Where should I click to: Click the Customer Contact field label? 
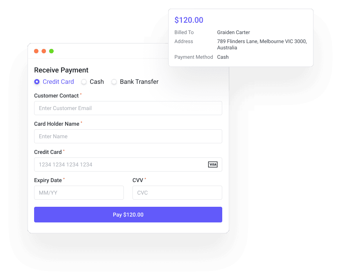click(x=56, y=96)
